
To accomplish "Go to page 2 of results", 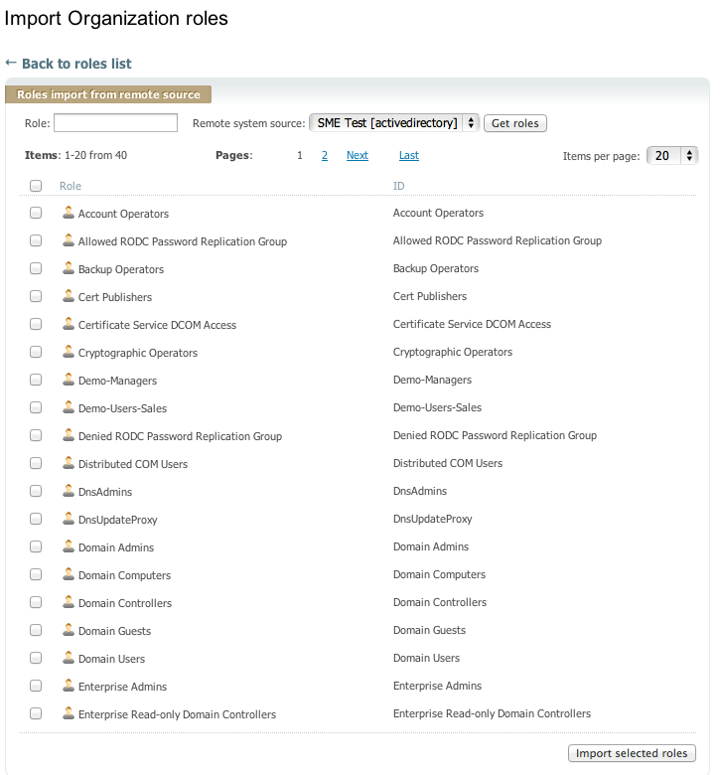I will tap(325, 155).
